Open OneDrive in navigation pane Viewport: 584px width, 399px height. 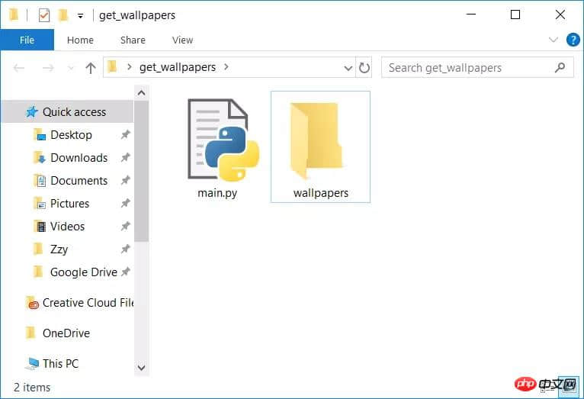coord(66,333)
